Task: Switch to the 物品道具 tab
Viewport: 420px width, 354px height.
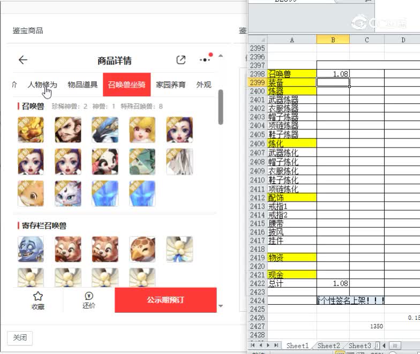Action: pos(82,84)
